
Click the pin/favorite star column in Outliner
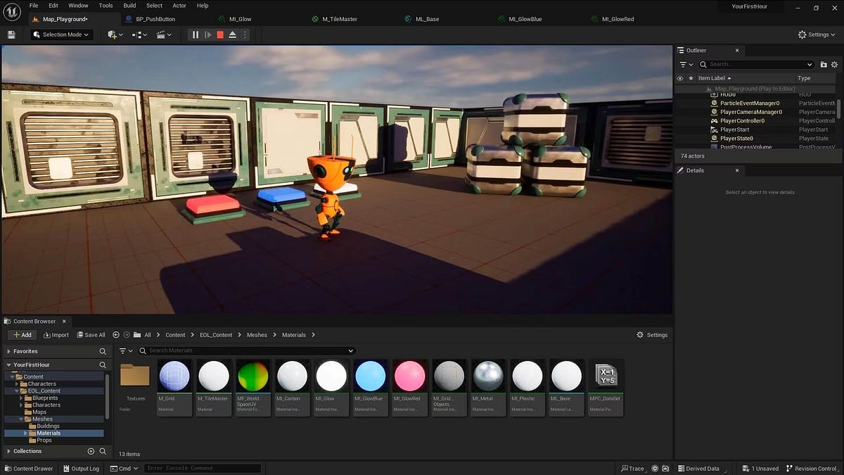click(691, 78)
